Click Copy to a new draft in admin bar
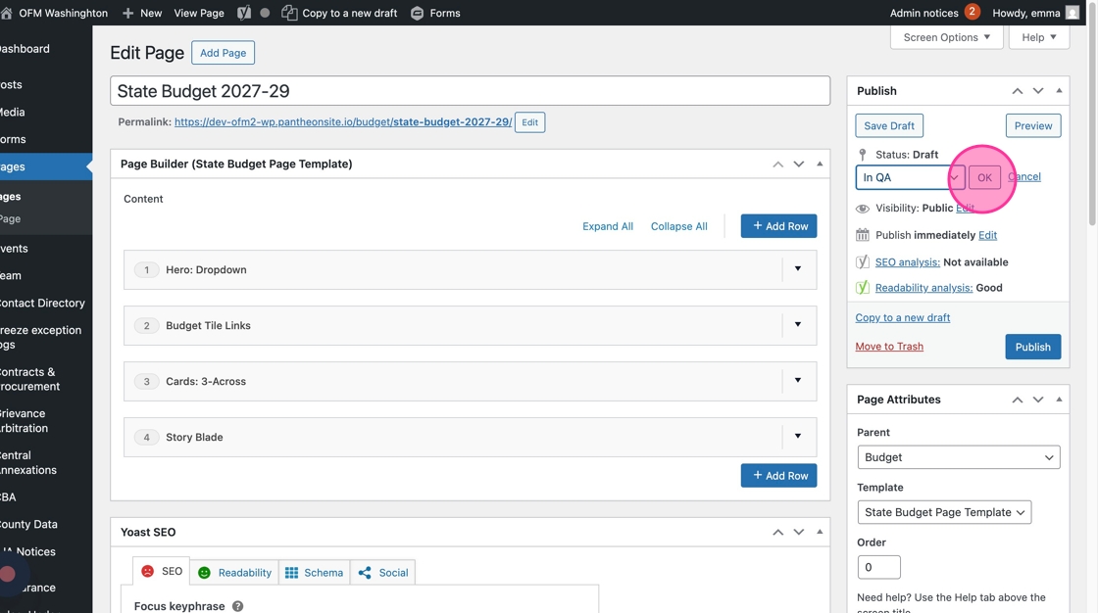Screen dimensions: 1098x613 339,13
